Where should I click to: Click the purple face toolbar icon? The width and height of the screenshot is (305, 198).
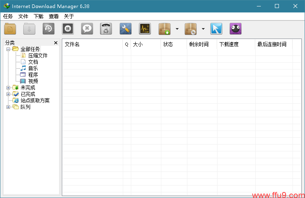click(x=235, y=29)
